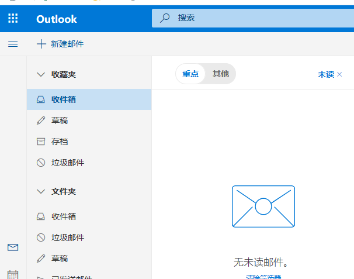Switch to Mail module envelope icon
The width and height of the screenshot is (354, 279).
[13, 247]
